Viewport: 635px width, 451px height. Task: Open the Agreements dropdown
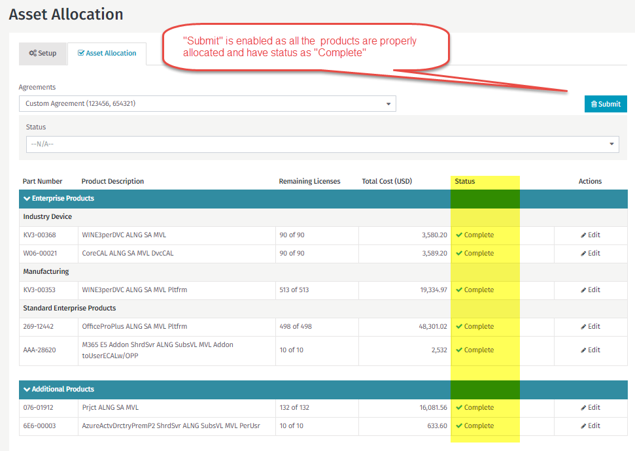(x=207, y=104)
